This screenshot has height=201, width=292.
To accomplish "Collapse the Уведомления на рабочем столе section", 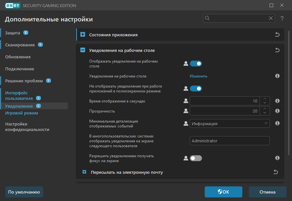I will pos(83,50).
